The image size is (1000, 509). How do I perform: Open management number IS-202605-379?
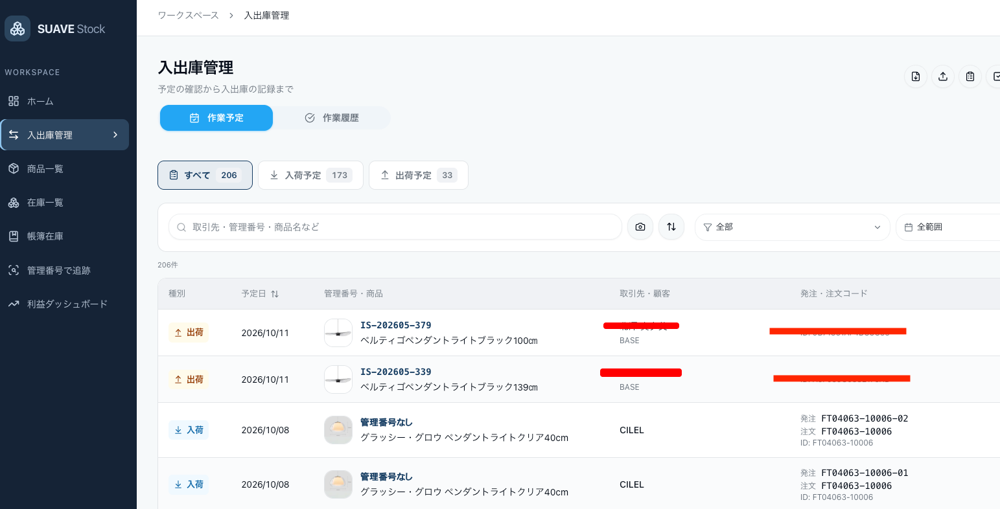pyautogui.click(x=396, y=325)
